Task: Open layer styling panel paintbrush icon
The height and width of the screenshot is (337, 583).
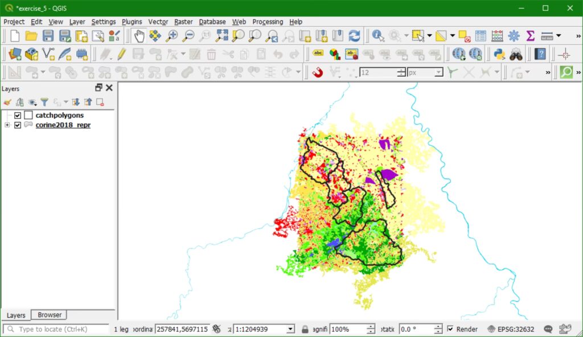Action: 7,102
